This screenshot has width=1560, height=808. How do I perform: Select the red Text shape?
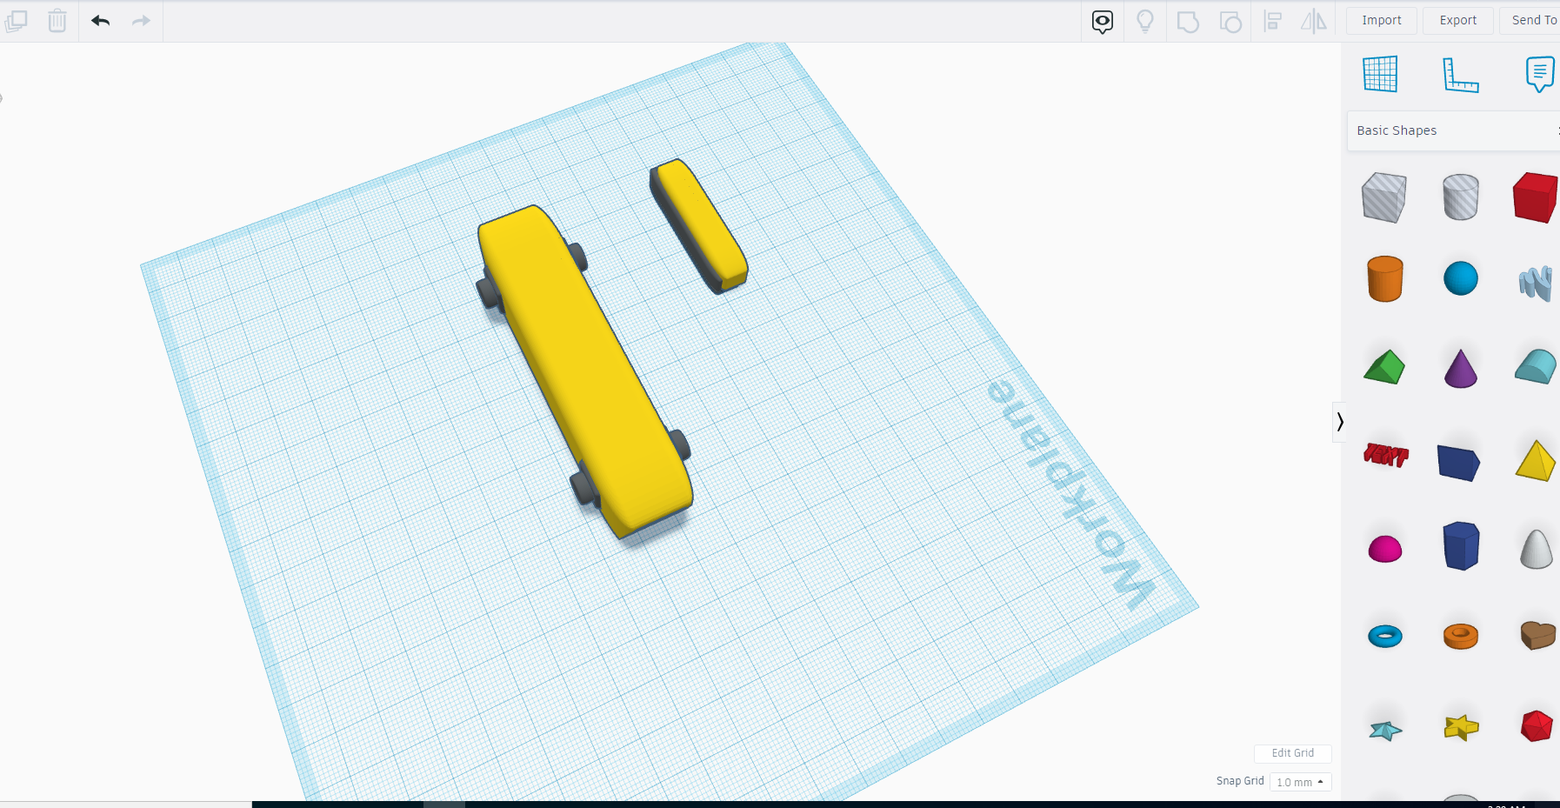[1386, 455]
